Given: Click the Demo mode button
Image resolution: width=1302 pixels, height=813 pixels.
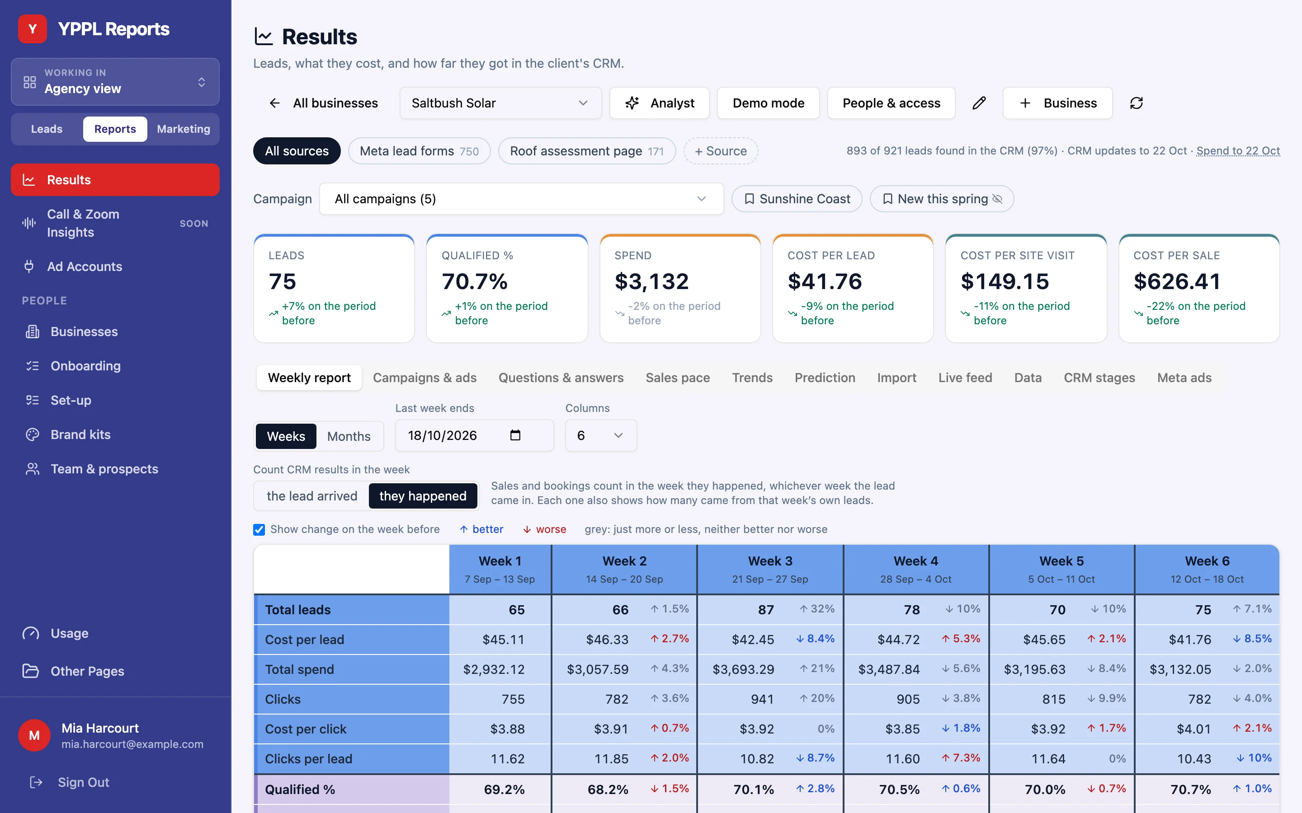Looking at the screenshot, I should (768, 103).
